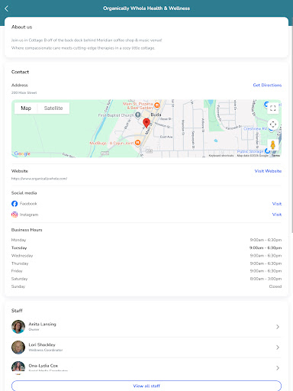The image size is (293, 391).
Task: Select Sunday Closed hours text
Action: tap(275, 286)
